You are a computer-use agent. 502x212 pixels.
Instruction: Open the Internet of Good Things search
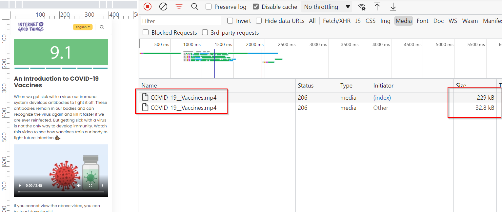click(x=102, y=27)
